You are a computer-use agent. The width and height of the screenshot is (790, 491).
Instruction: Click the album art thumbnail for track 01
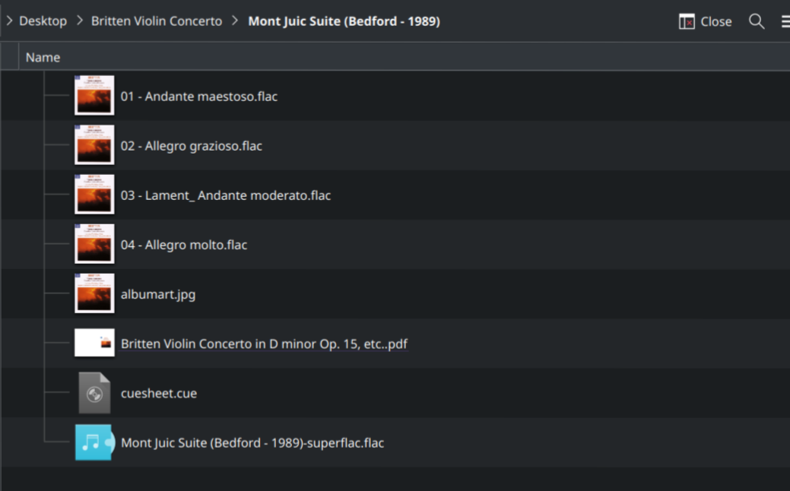tap(94, 96)
